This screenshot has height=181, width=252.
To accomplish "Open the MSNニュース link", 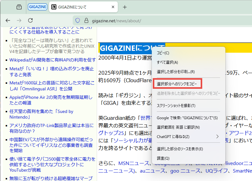I will [130, 163].
